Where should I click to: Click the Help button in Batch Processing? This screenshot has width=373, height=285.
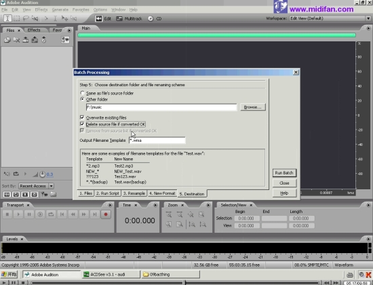point(284,193)
